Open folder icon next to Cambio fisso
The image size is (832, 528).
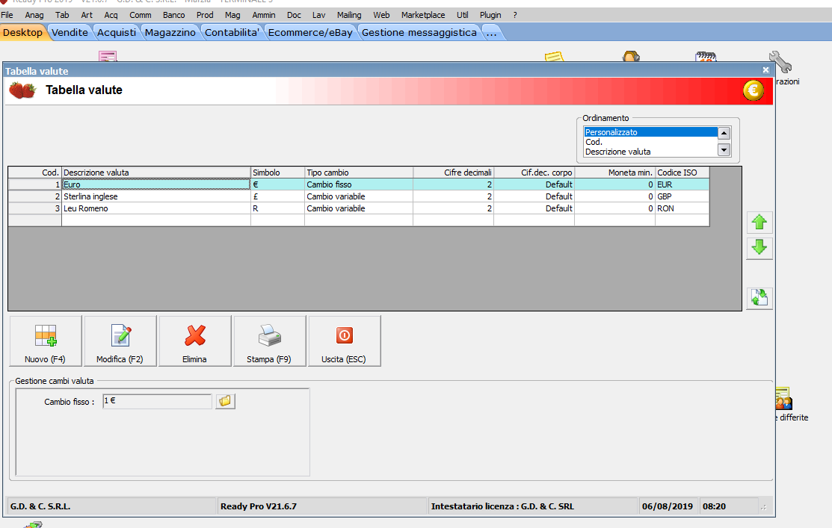click(225, 401)
